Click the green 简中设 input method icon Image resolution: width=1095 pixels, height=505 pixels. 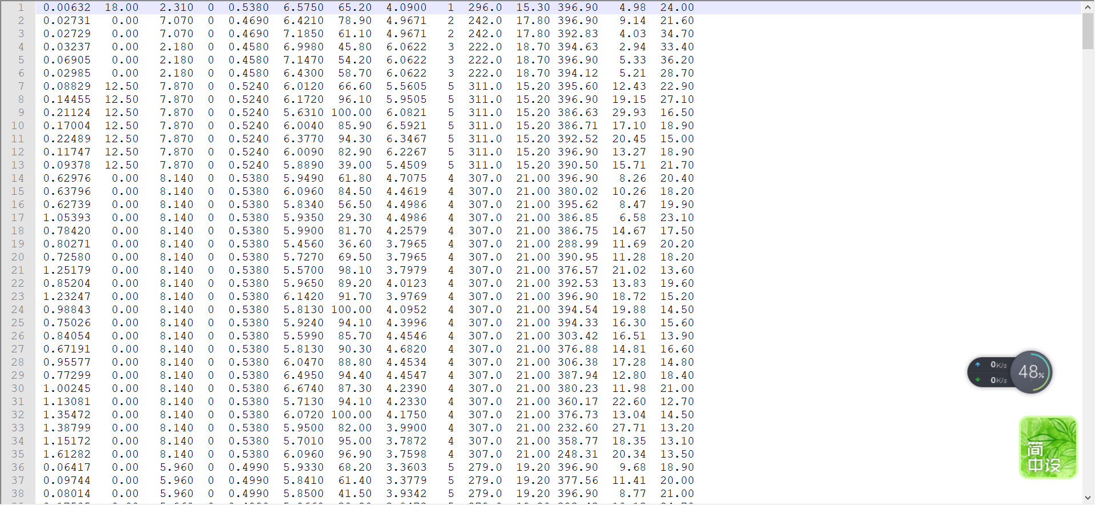[x=1048, y=447]
